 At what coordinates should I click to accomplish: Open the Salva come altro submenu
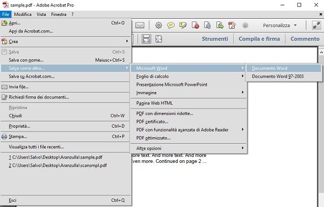click(x=65, y=68)
